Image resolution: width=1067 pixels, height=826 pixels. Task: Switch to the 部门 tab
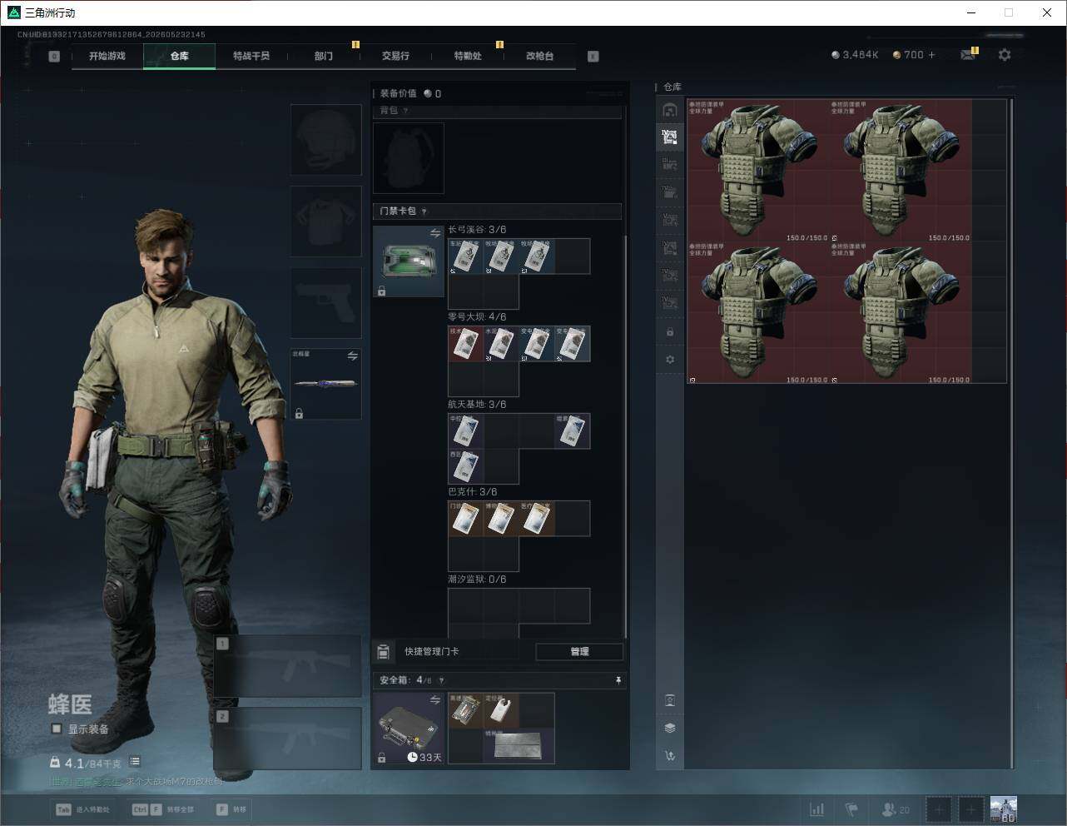tap(324, 56)
